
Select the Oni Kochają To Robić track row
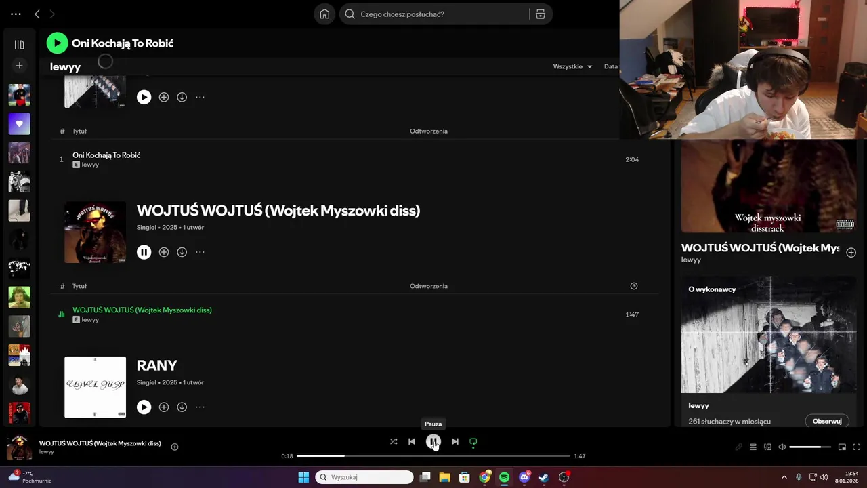[x=356, y=160]
